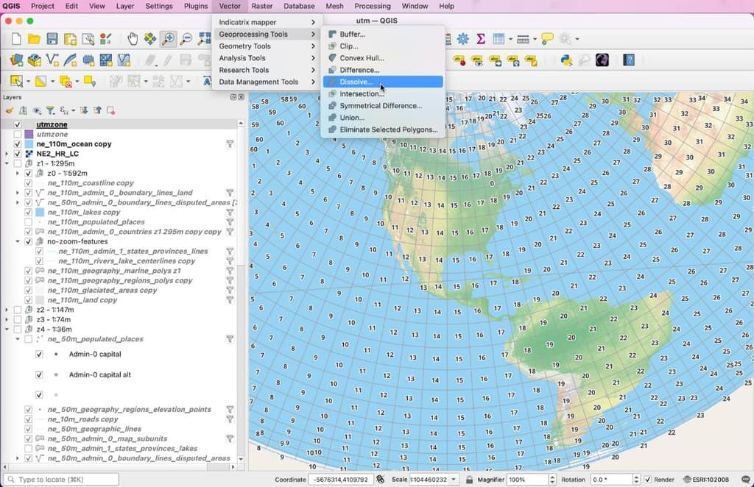Open the new print layout icon

[70, 39]
